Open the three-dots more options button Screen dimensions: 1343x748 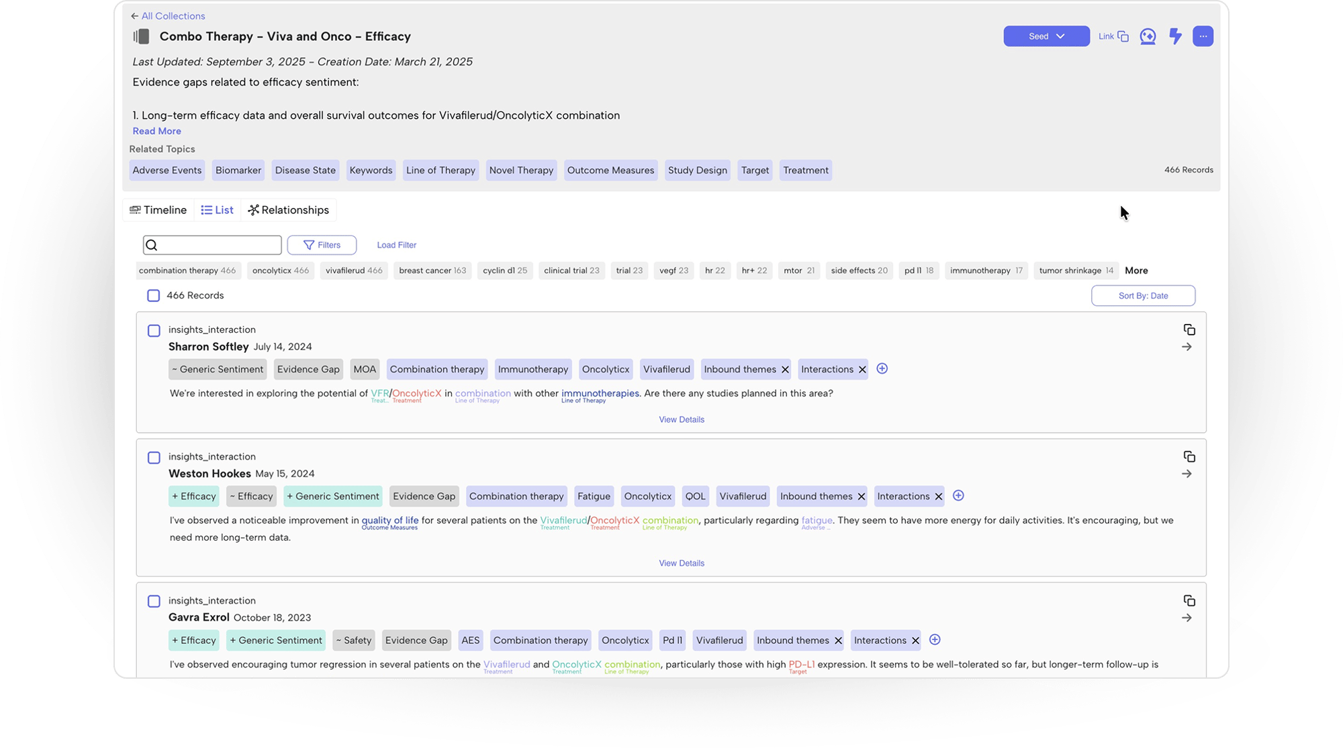(x=1203, y=36)
